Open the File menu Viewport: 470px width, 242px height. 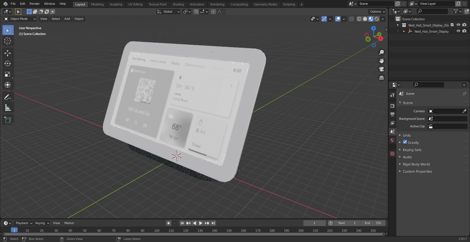[13, 4]
